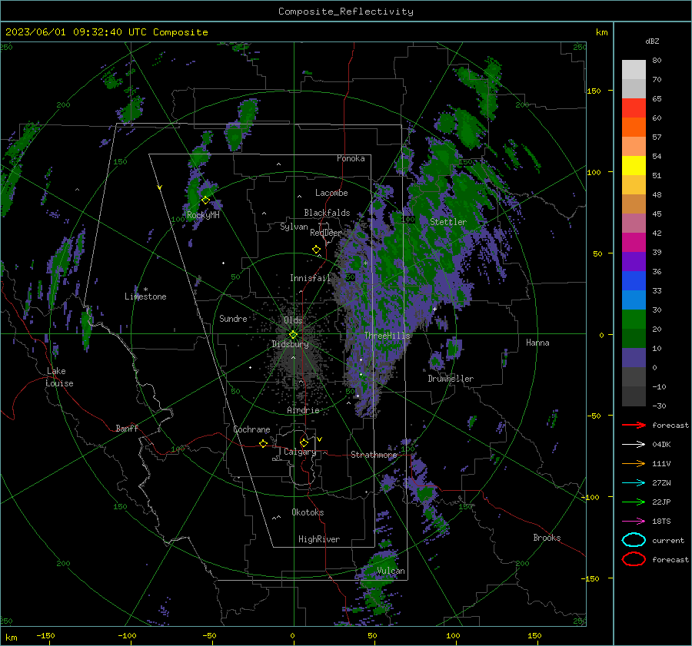The width and height of the screenshot is (692, 646).
Task: Click the cyan 'current' ellipse legend symbol
Action: [x=634, y=540]
